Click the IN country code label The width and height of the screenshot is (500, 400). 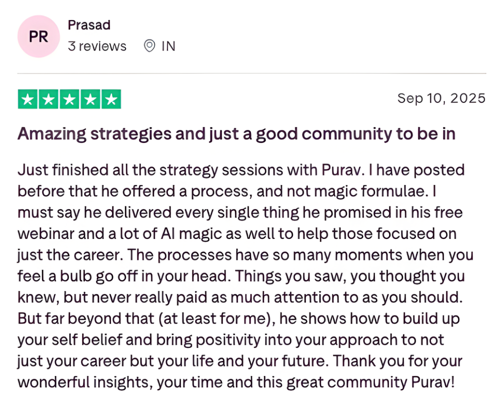pyautogui.click(x=168, y=46)
